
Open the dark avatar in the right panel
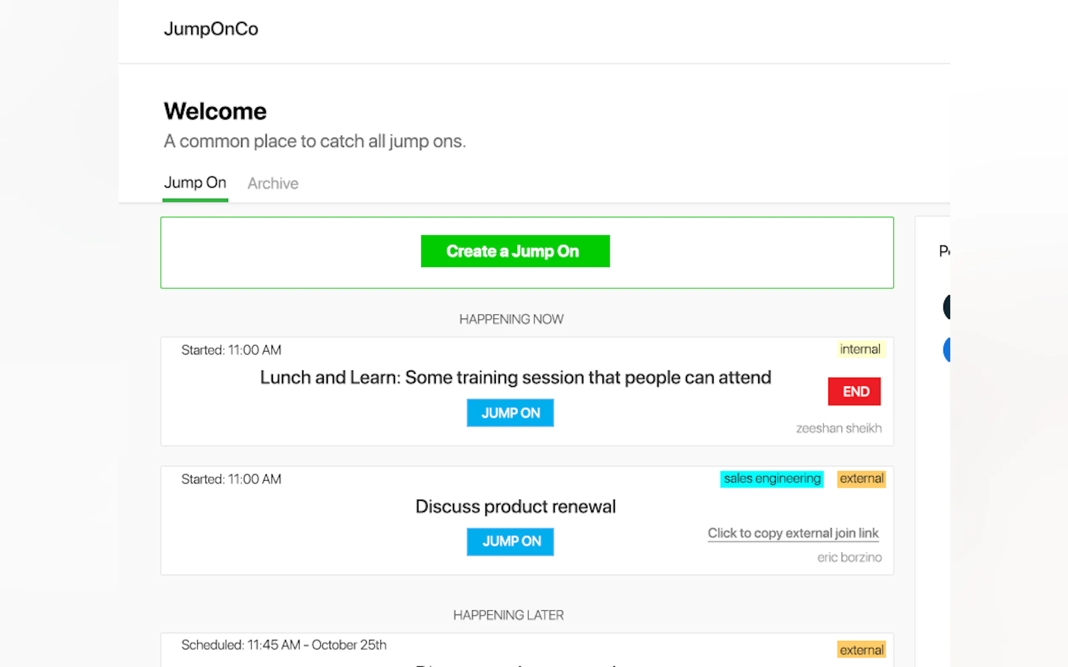946,307
